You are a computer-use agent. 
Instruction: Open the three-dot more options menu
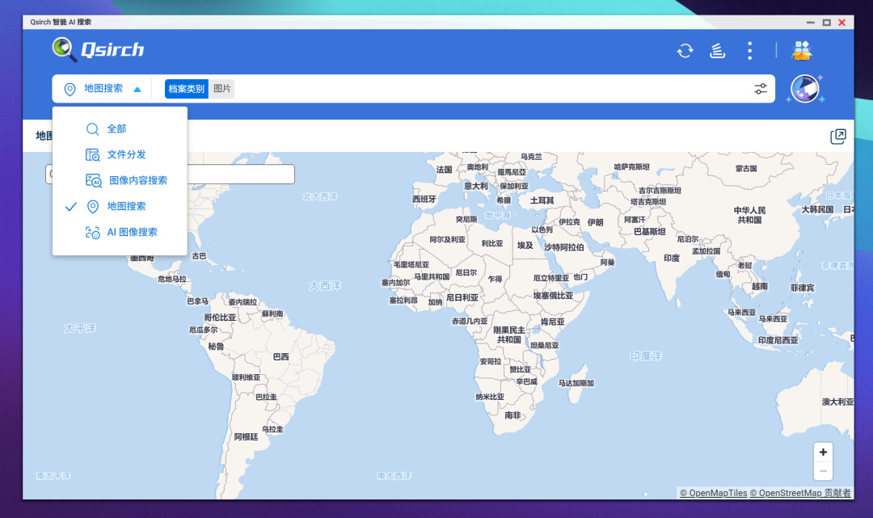[750, 51]
